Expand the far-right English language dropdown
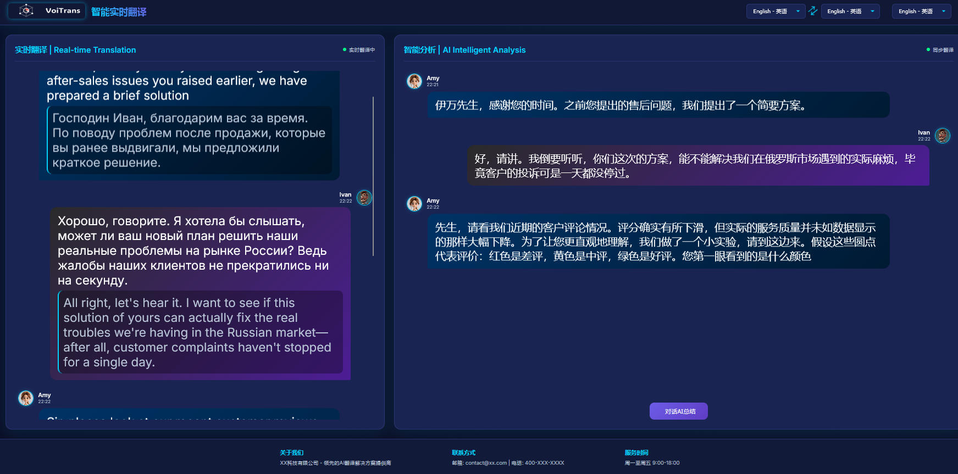958x474 pixels. (921, 11)
